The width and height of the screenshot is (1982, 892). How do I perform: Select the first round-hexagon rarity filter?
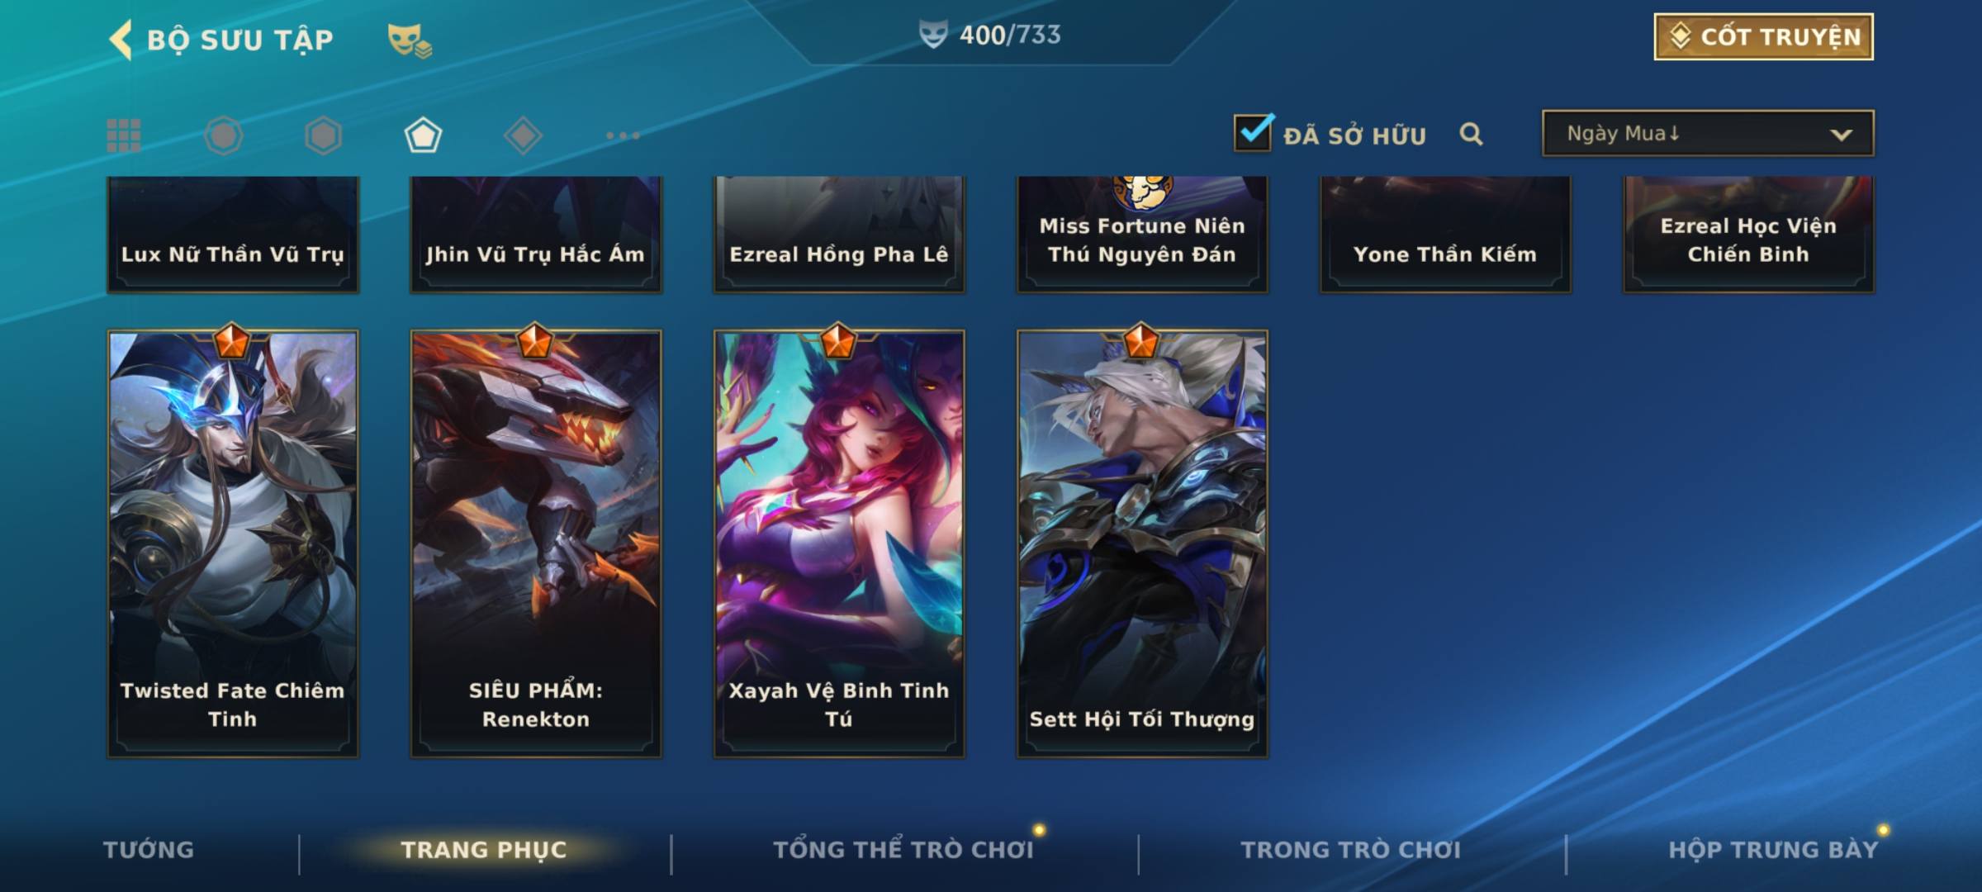(224, 135)
